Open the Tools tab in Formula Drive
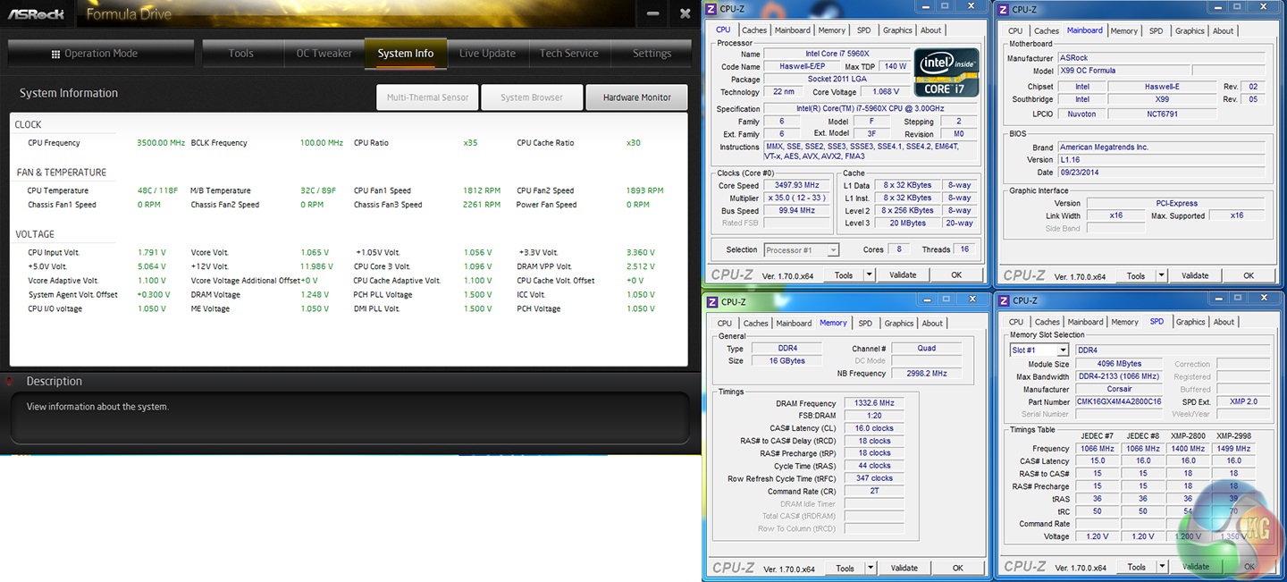The image size is (1287, 582). coord(241,54)
